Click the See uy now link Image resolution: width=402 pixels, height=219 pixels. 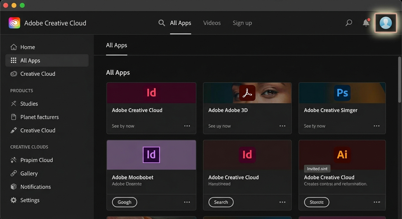point(219,126)
